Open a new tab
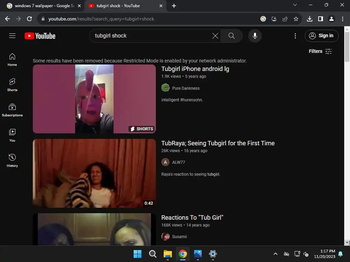 (174, 6)
